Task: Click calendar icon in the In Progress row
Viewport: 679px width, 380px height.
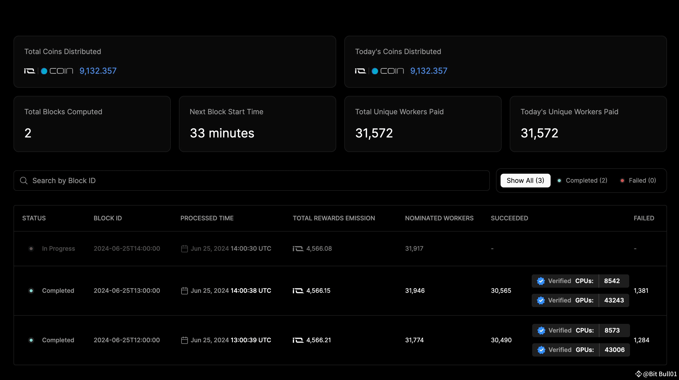Action: coord(185,249)
